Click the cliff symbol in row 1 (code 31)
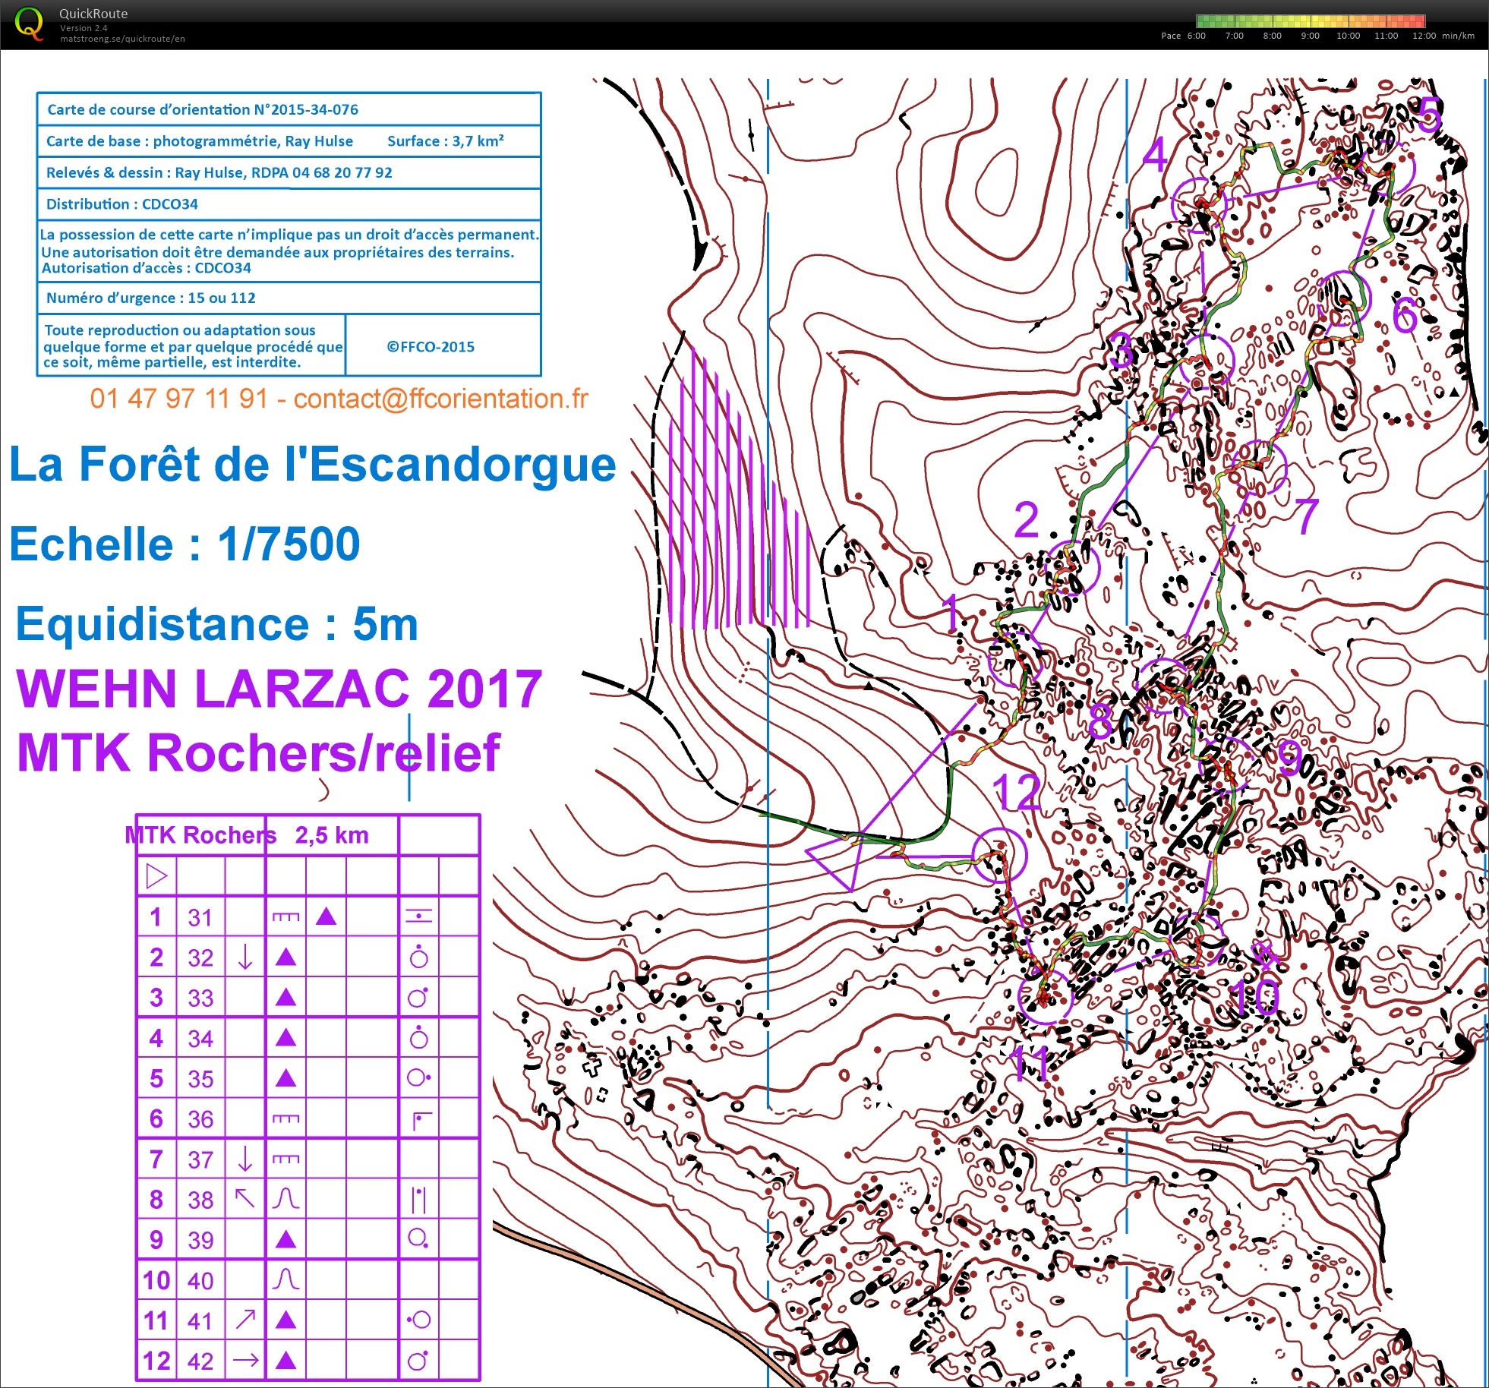Screen dimensions: 1489x1388 pyautogui.click(x=285, y=917)
